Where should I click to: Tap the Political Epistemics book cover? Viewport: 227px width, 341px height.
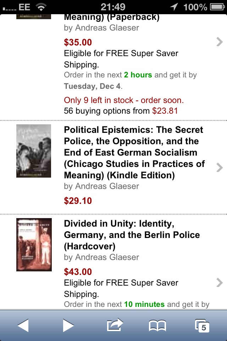point(34,151)
